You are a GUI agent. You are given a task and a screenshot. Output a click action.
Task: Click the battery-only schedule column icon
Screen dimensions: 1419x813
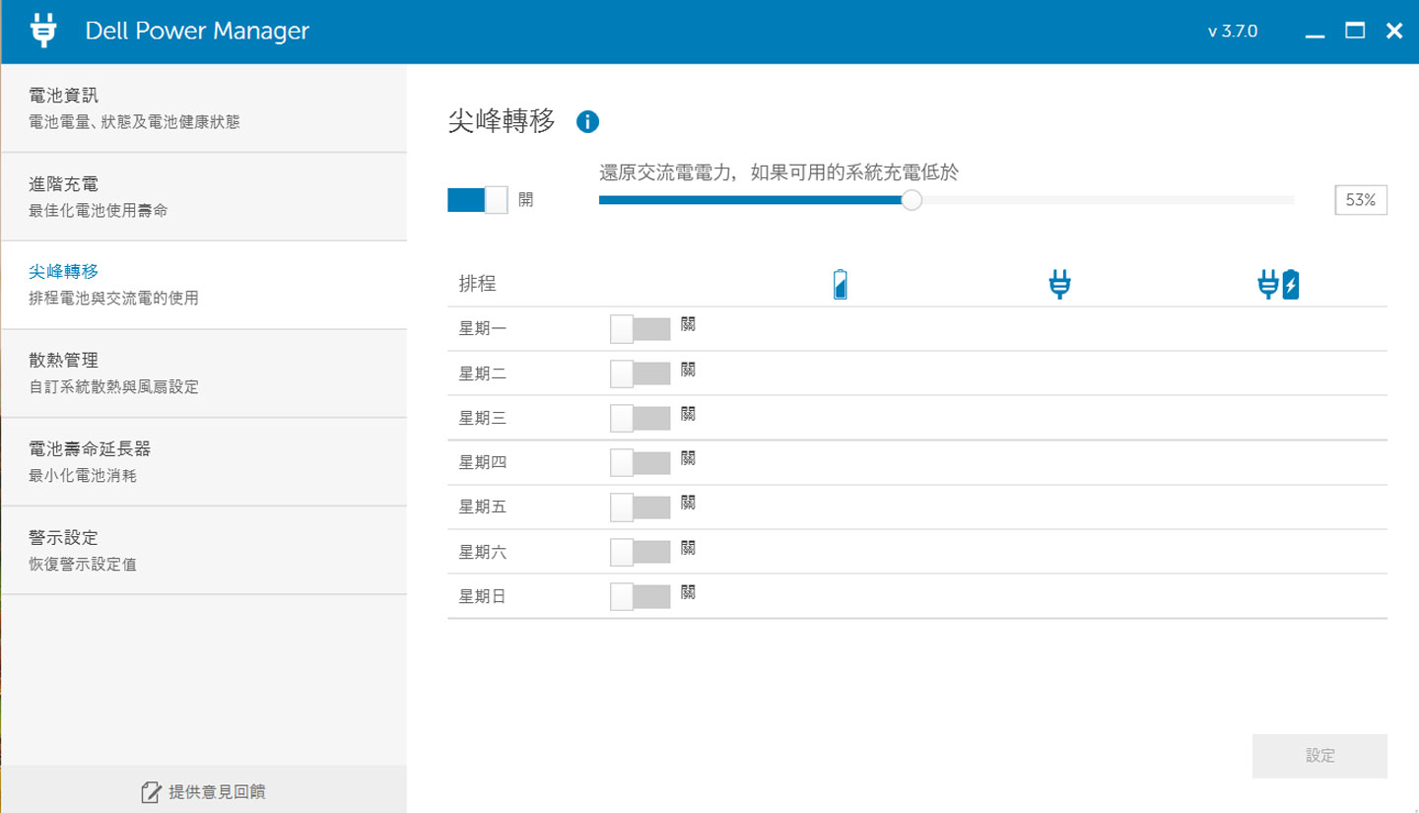(840, 283)
